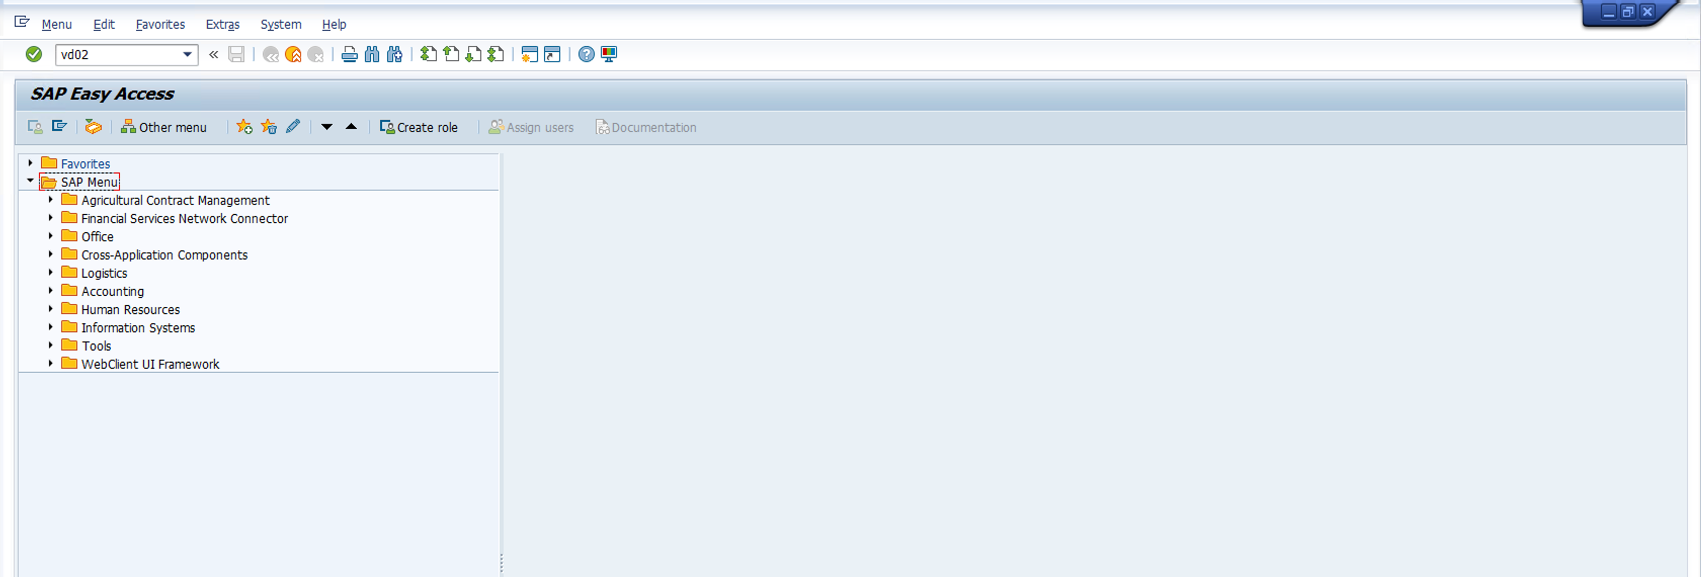Click the Other menu button

[164, 128]
